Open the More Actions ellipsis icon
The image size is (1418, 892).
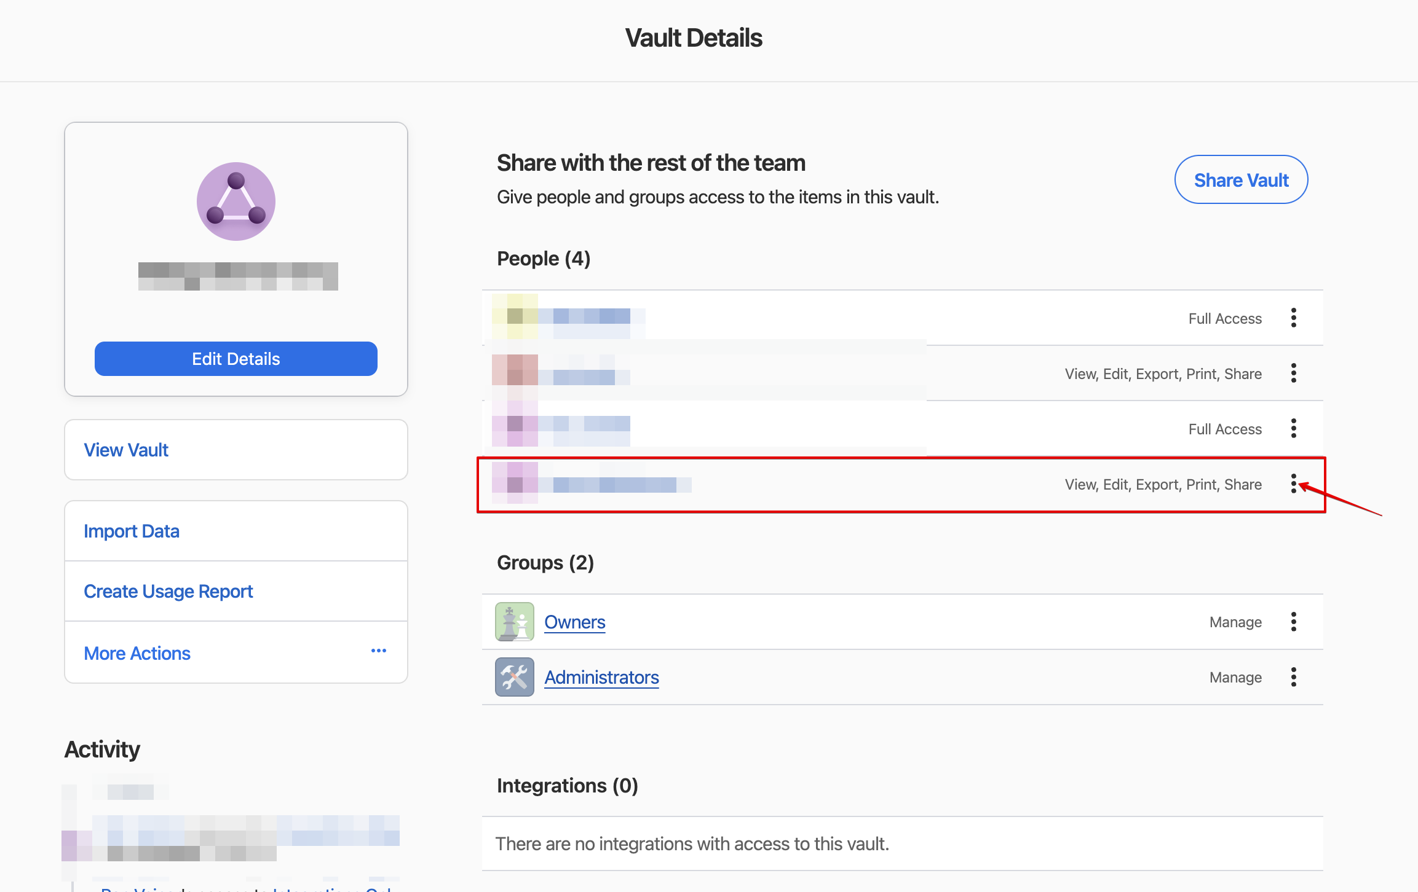tap(378, 651)
